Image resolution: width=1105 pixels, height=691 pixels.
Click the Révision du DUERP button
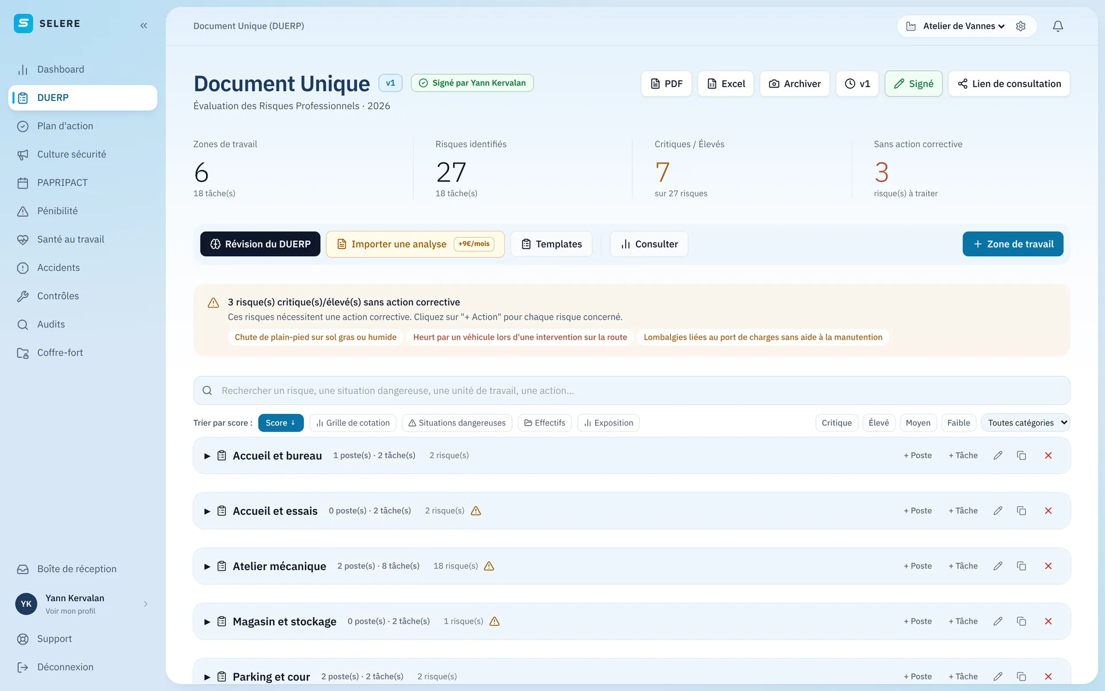click(260, 244)
